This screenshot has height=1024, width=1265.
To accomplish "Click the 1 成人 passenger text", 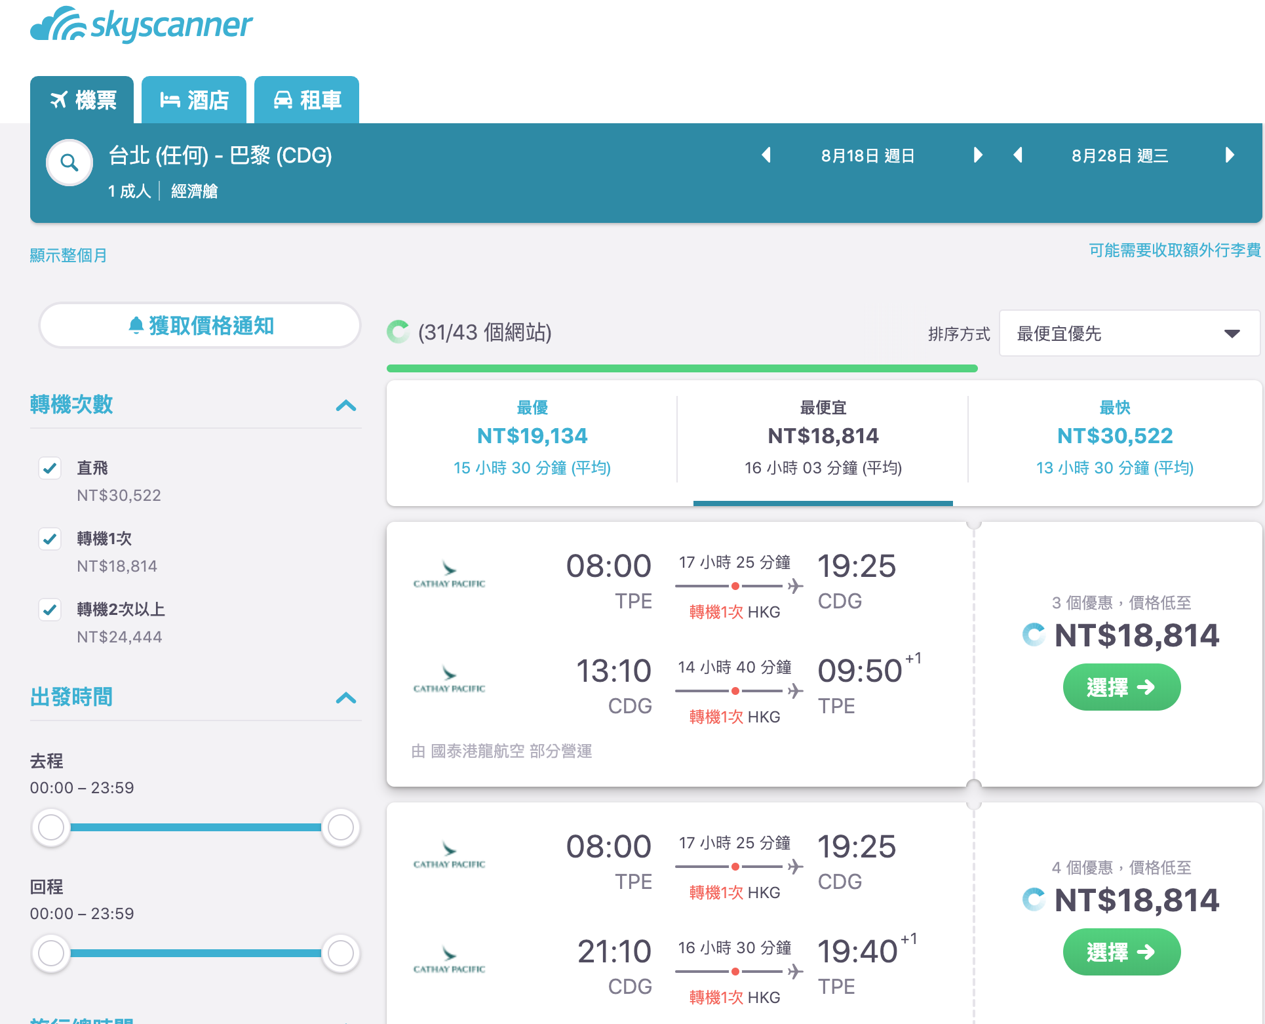I will 129,191.
